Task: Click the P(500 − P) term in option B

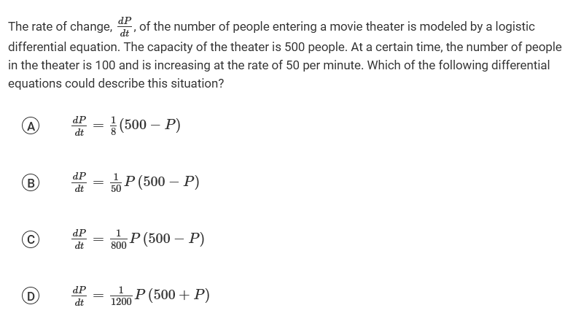Action: (x=162, y=182)
